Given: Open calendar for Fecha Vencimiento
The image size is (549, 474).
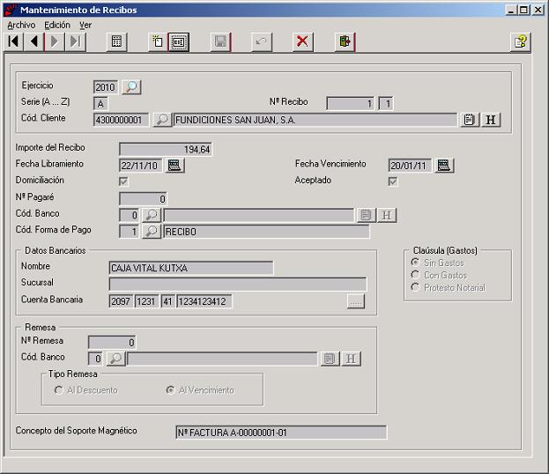Looking at the screenshot, I should point(444,166).
